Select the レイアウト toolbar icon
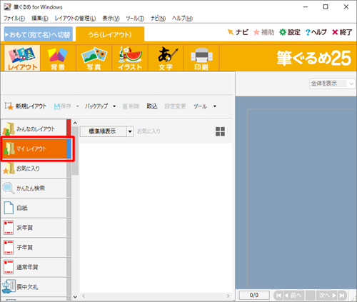 pos(22,58)
